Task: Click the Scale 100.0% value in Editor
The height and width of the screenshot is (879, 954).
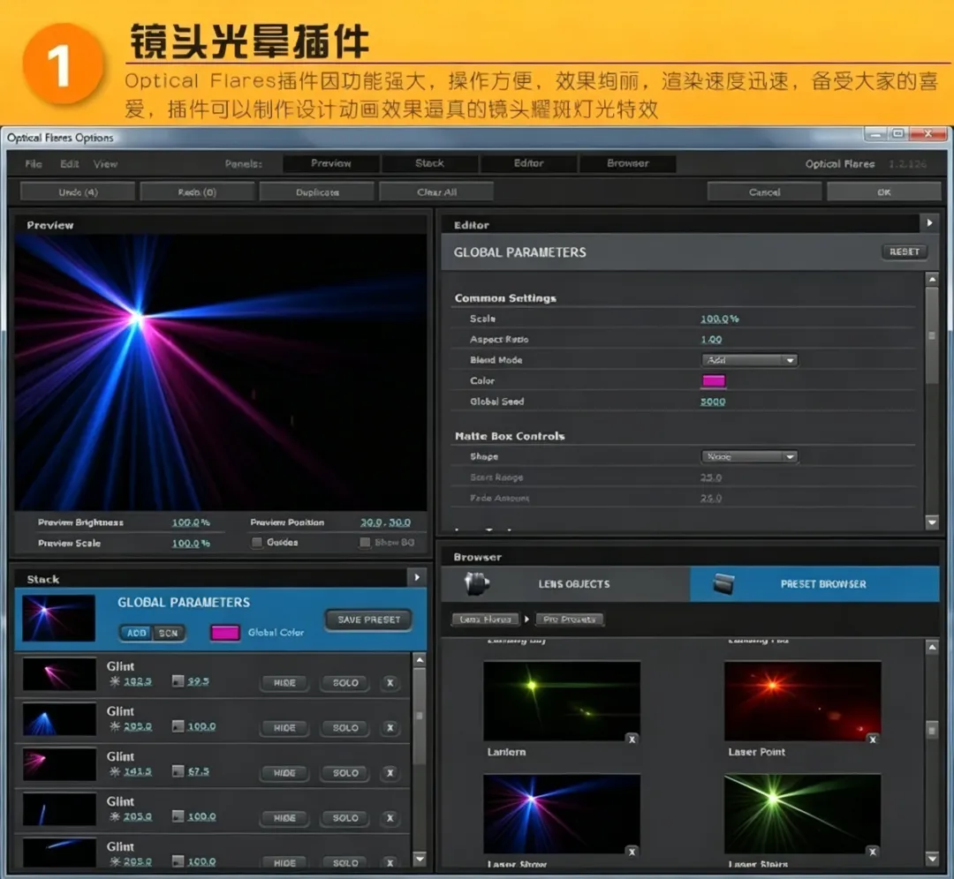Action: [x=719, y=319]
